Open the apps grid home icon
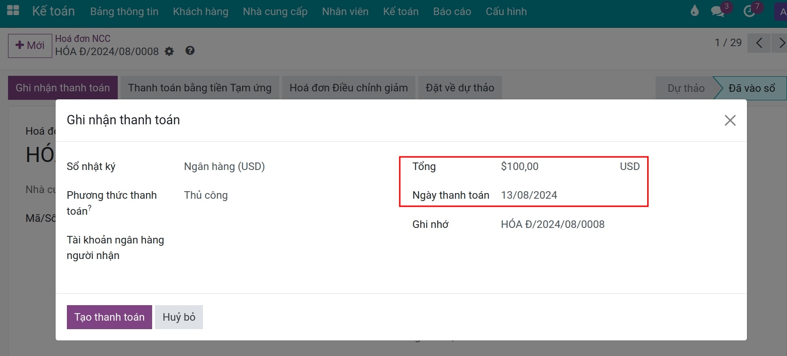787x356 pixels. 13,10
